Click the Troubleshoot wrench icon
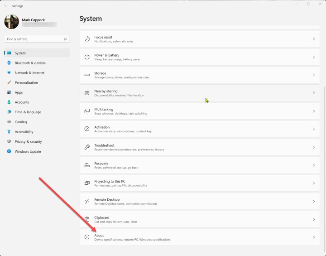This screenshot has width=326, height=256. point(87,147)
